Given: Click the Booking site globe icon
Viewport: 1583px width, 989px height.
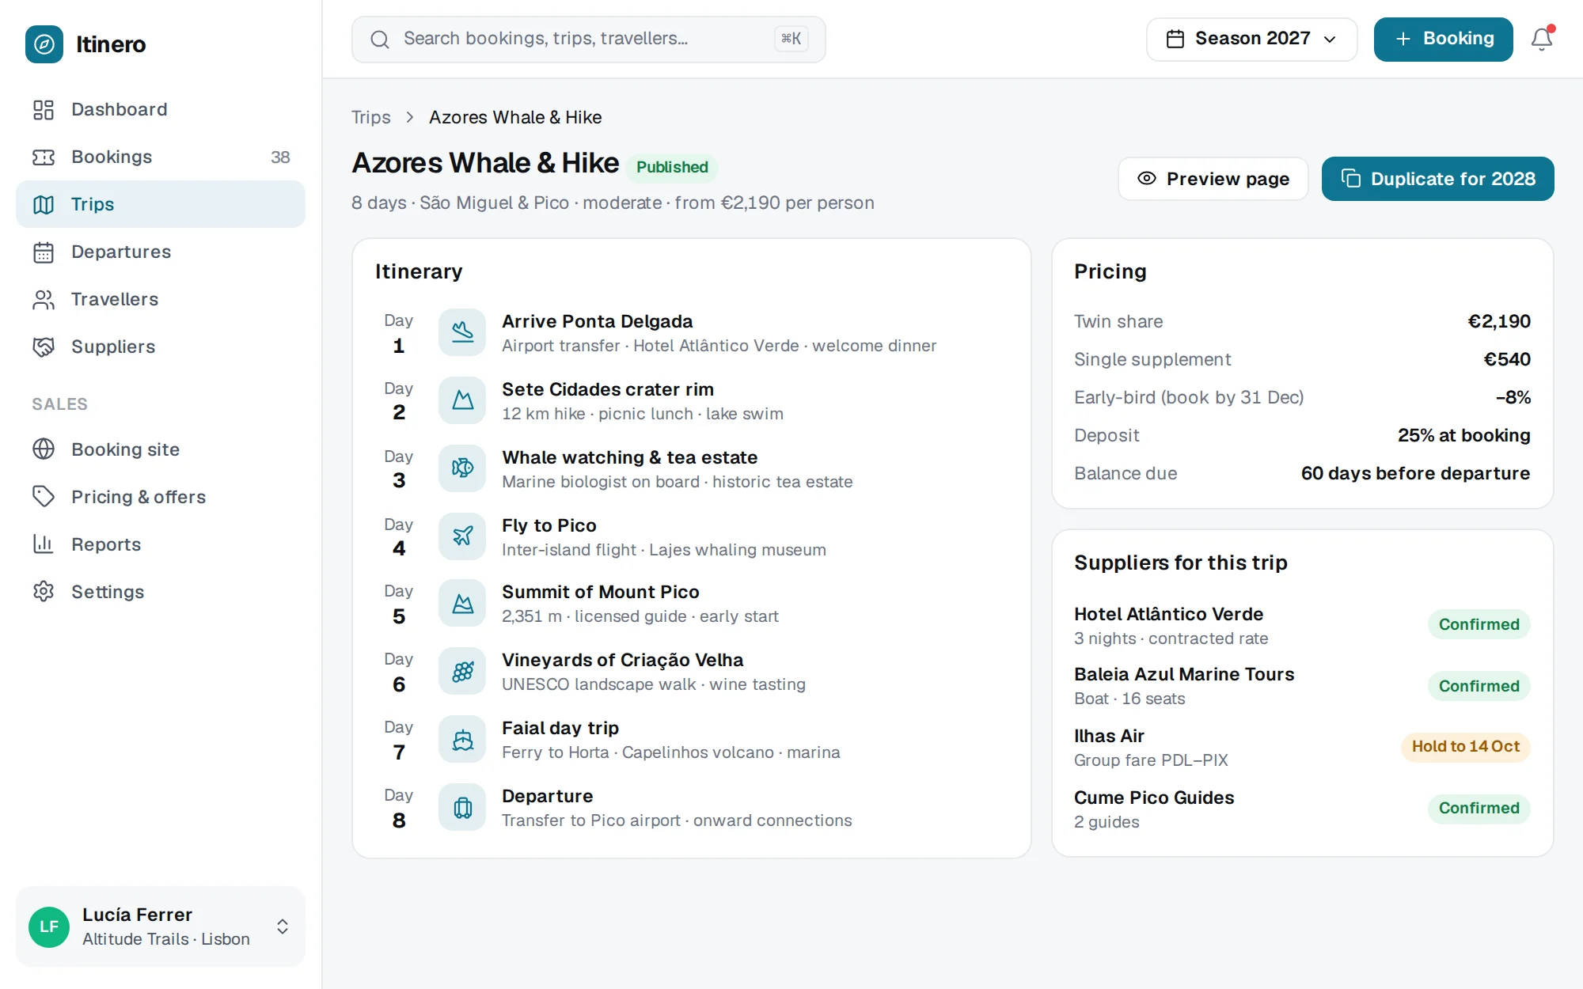Looking at the screenshot, I should [44, 449].
